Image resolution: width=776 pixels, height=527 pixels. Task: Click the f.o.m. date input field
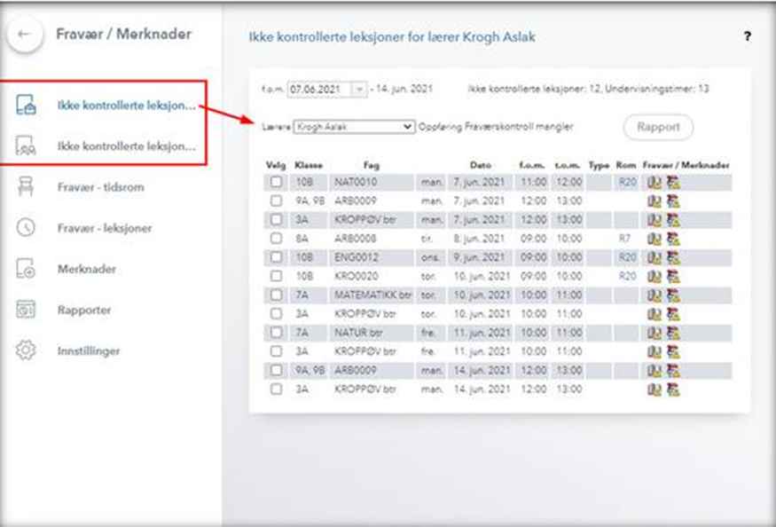318,89
